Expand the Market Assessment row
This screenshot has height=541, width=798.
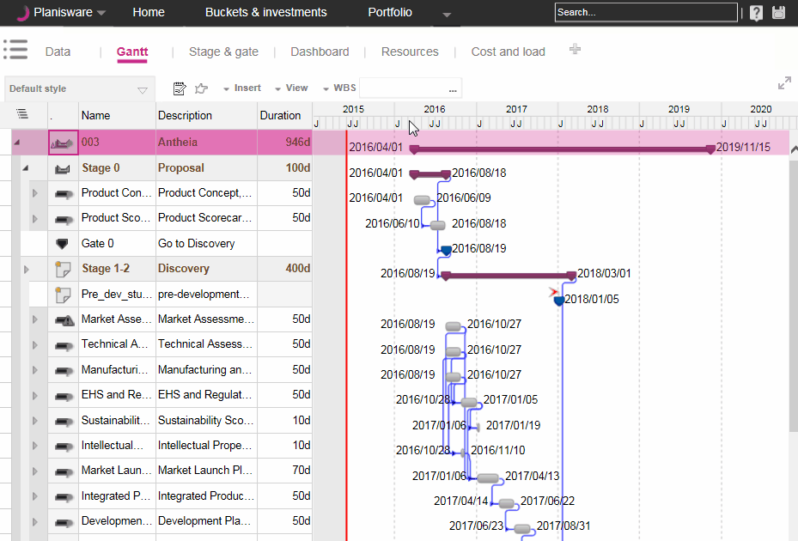(x=34, y=319)
